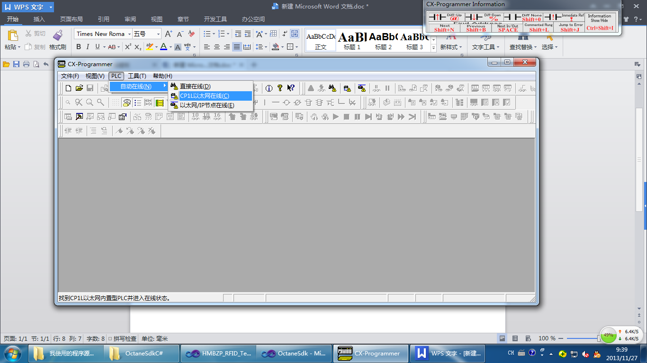
Task: Click the About info icon in CX-Programmer toolbar
Action: click(269, 88)
